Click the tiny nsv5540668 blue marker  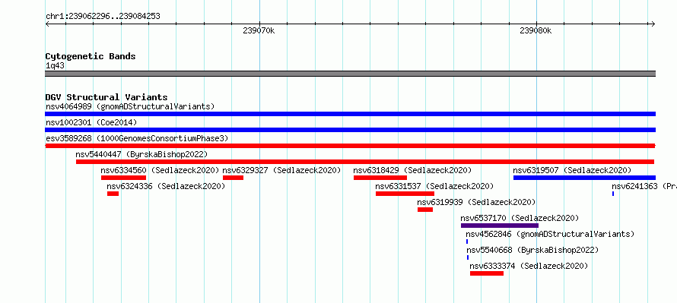[x=468, y=257]
